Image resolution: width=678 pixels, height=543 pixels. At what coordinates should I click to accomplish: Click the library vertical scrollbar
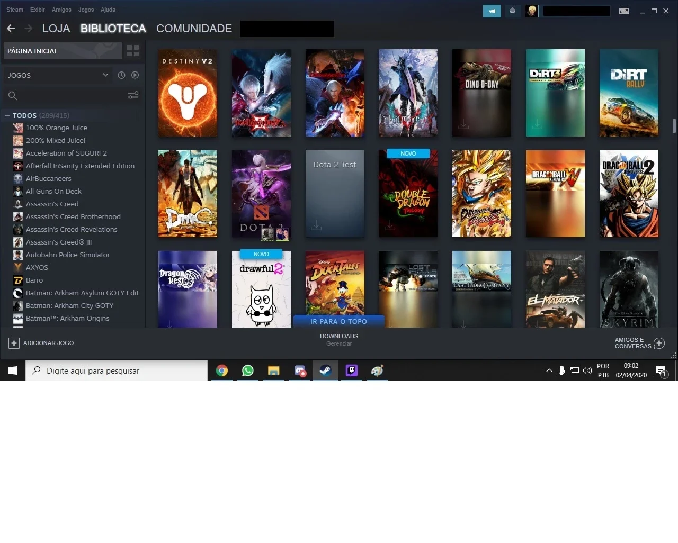(x=674, y=126)
